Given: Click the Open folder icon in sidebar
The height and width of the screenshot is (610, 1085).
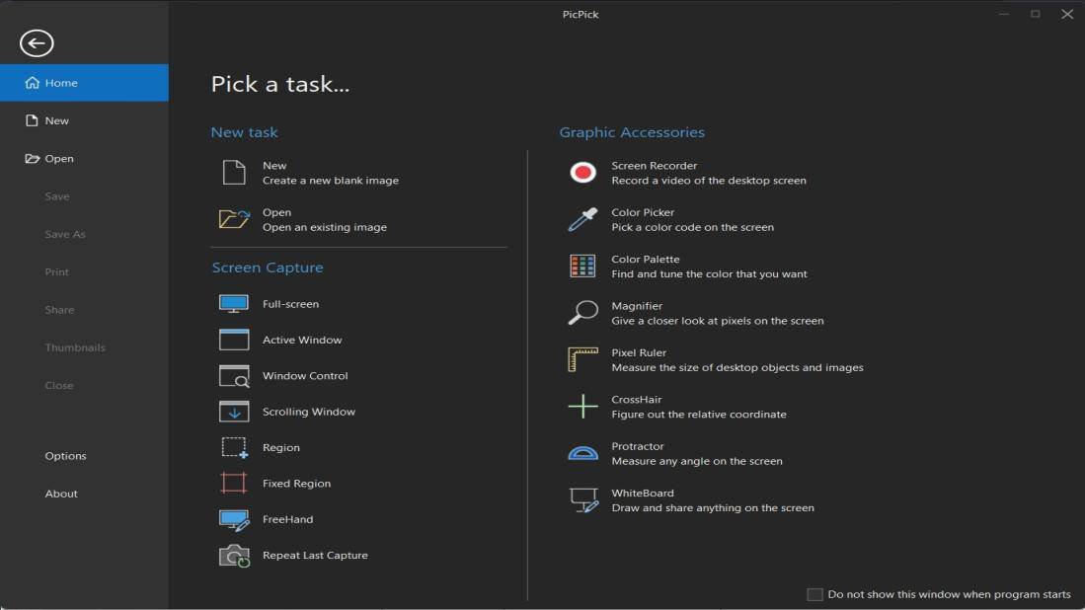Looking at the screenshot, I should pos(32,158).
